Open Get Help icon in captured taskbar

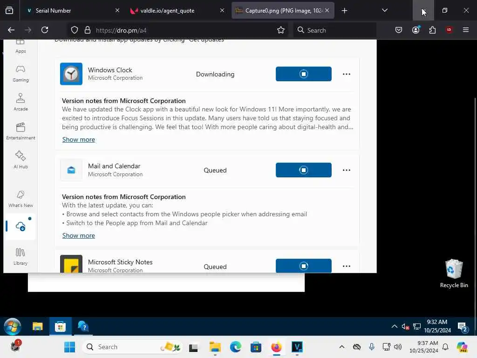click(x=83, y=327)
